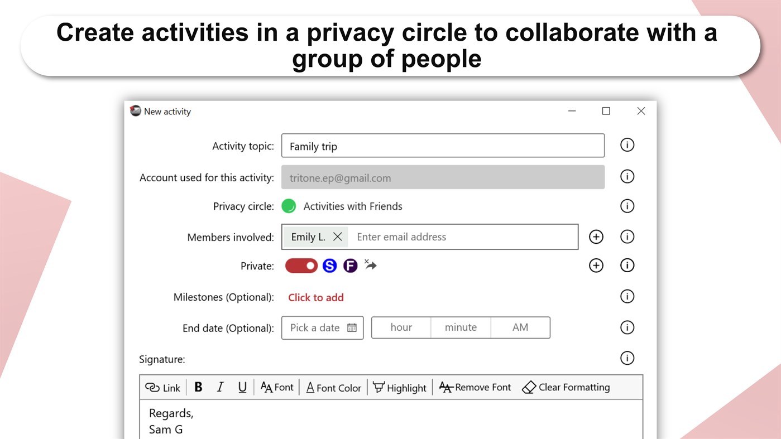Apply italic formatting to the signature

220,387
